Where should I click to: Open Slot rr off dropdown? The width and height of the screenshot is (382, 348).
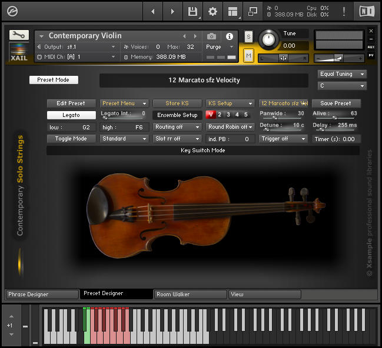177,139
